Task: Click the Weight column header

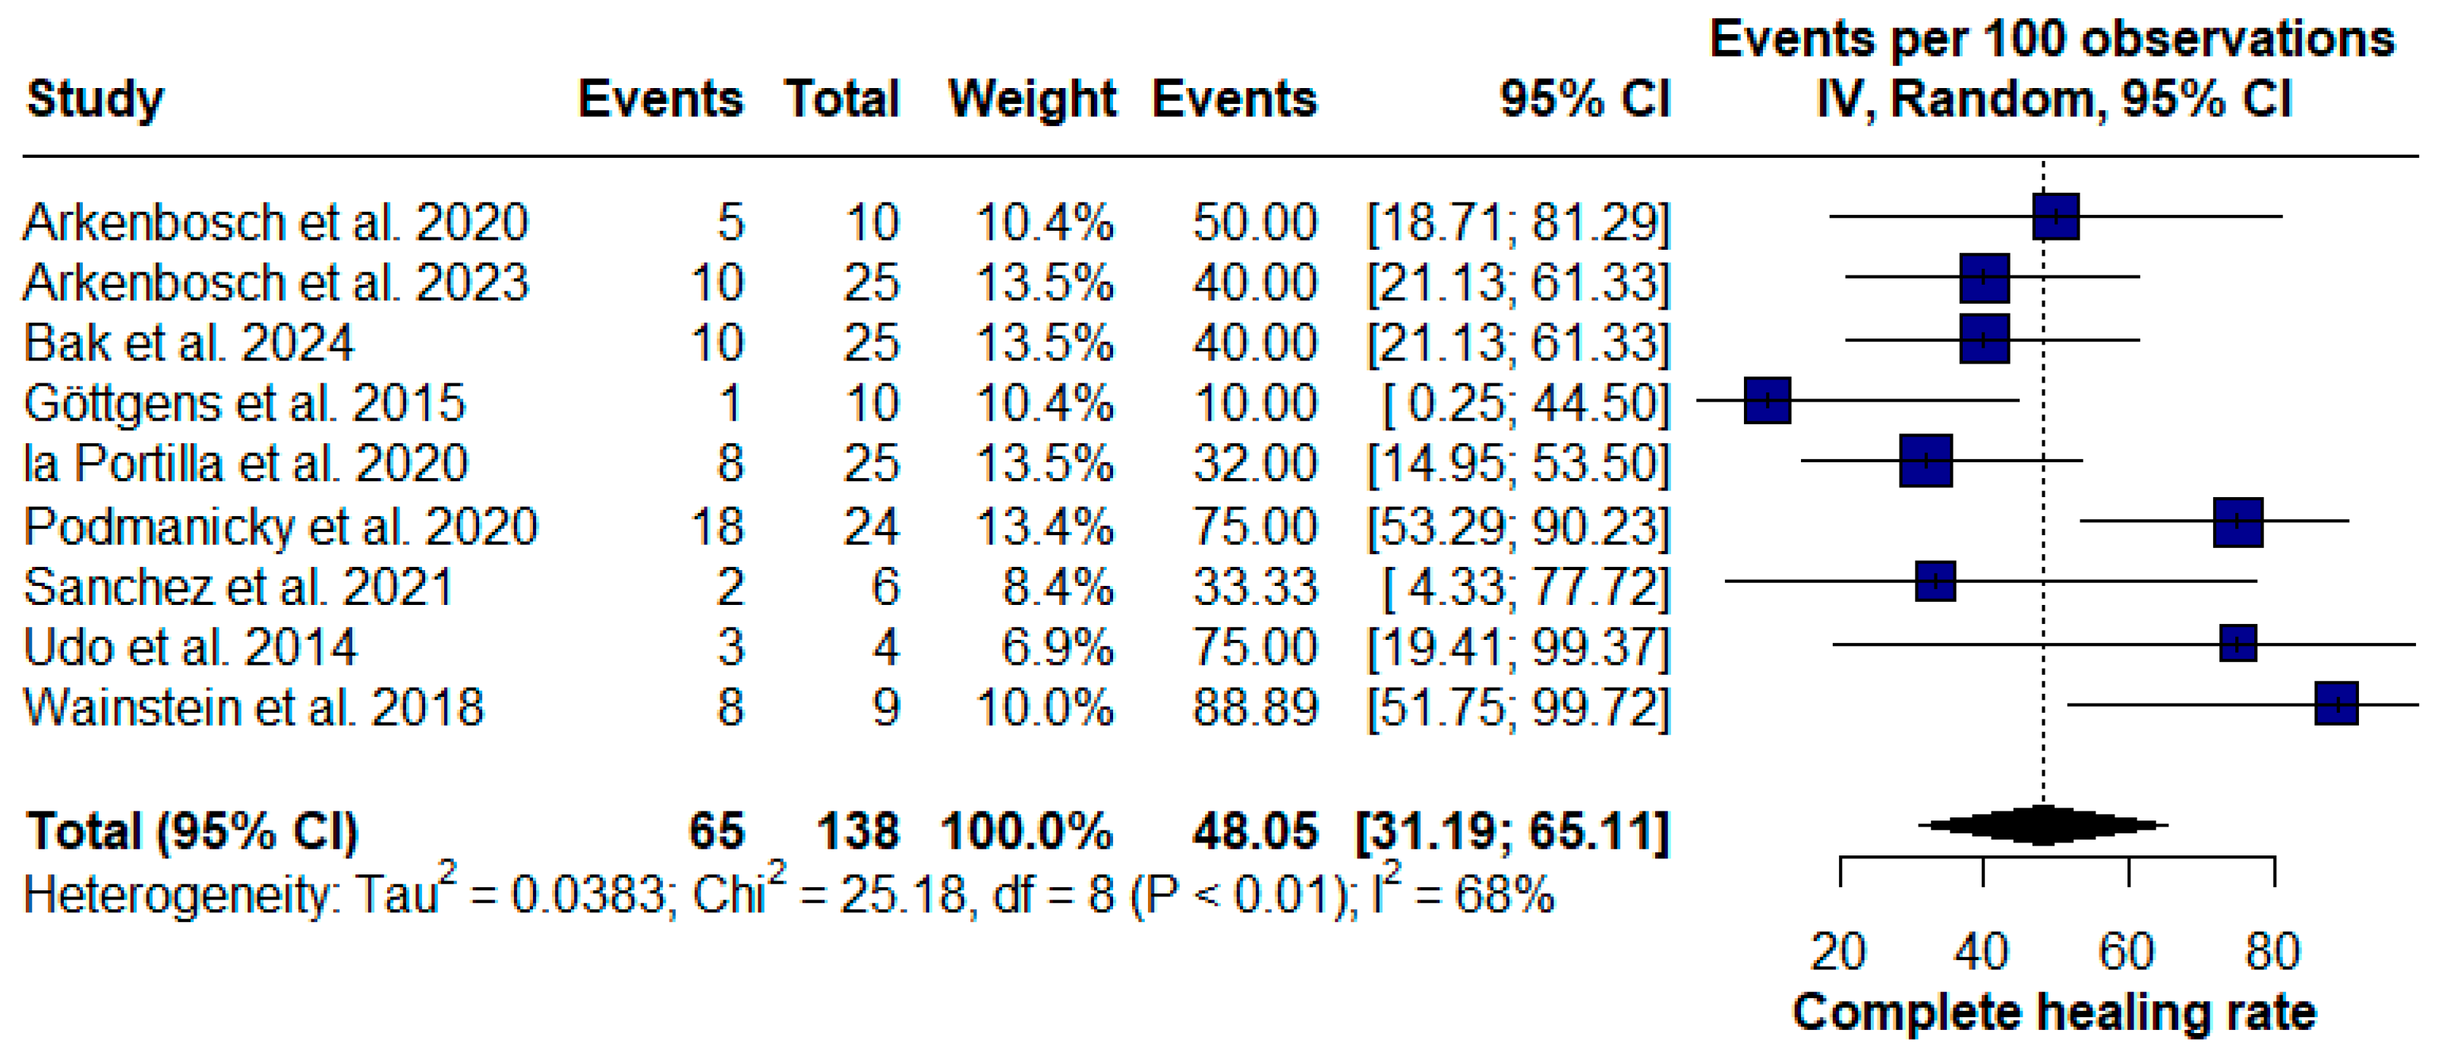Action: coord(1032,99)
